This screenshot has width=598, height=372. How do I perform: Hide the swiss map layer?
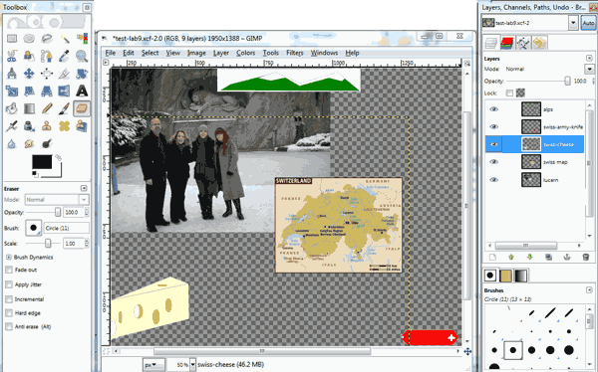click(494, 162)
